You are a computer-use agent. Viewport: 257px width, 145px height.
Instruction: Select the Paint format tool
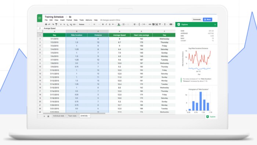click(x=56, y=24)
